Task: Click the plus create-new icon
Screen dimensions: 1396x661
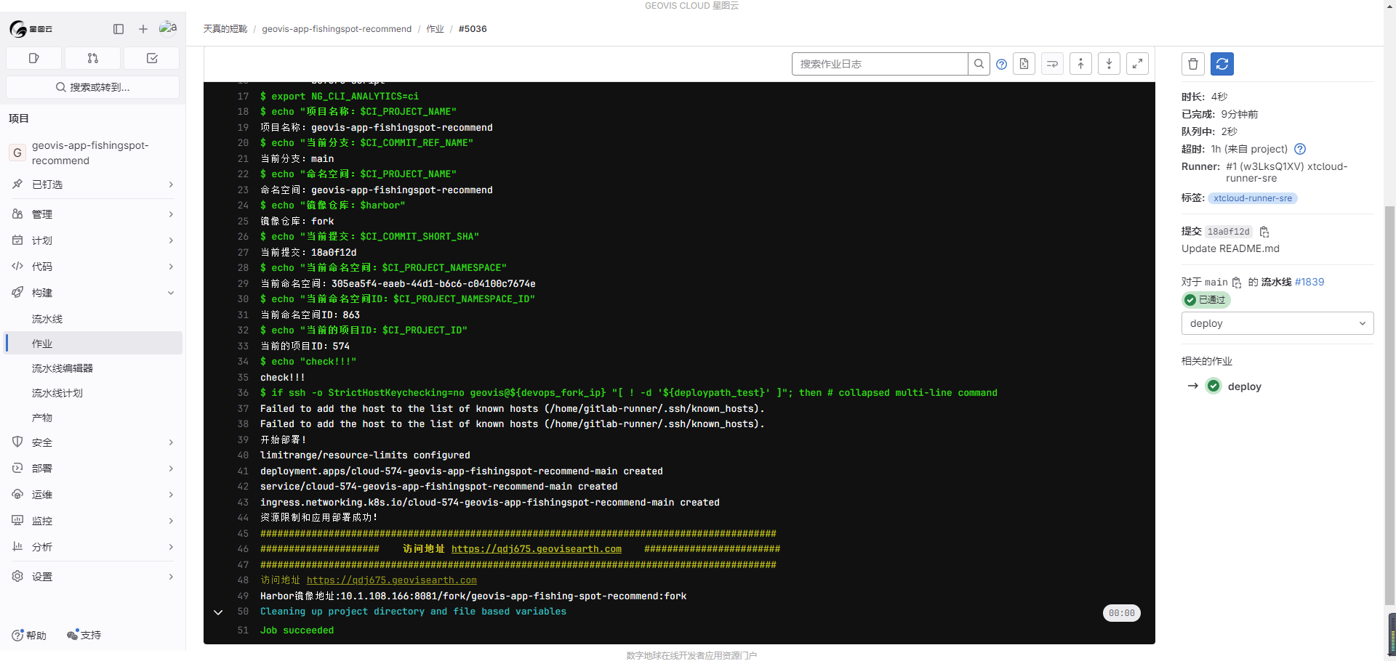Action: tap(143, 29)
